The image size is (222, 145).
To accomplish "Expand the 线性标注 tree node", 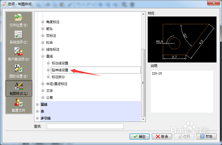I will (43, 49).
